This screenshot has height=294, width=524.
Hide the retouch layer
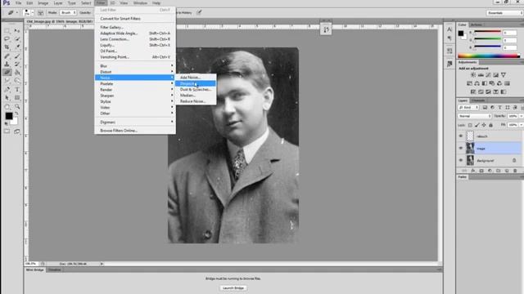click(x=461, y=136)
